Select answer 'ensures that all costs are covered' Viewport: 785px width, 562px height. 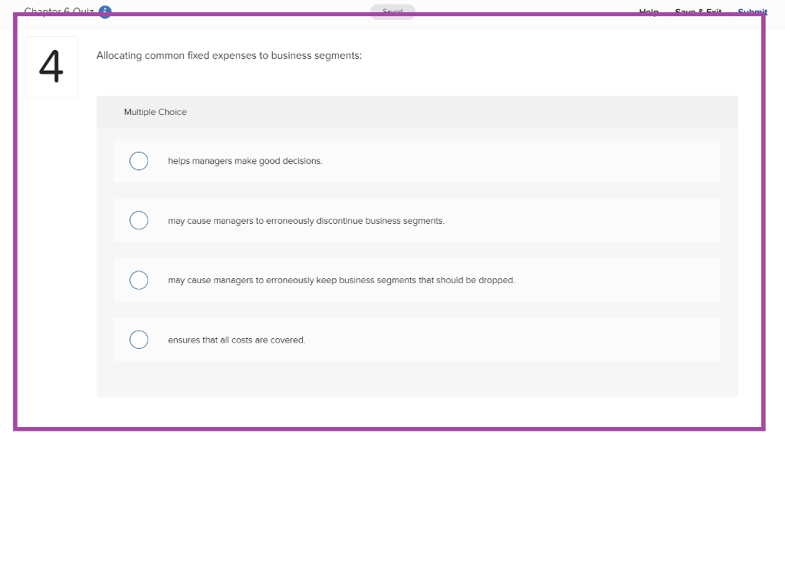coord(139,339)
